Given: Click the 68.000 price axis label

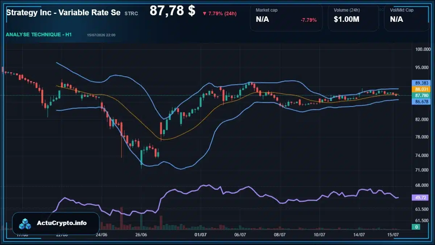Looking at the screenshot, I should 422,185.
